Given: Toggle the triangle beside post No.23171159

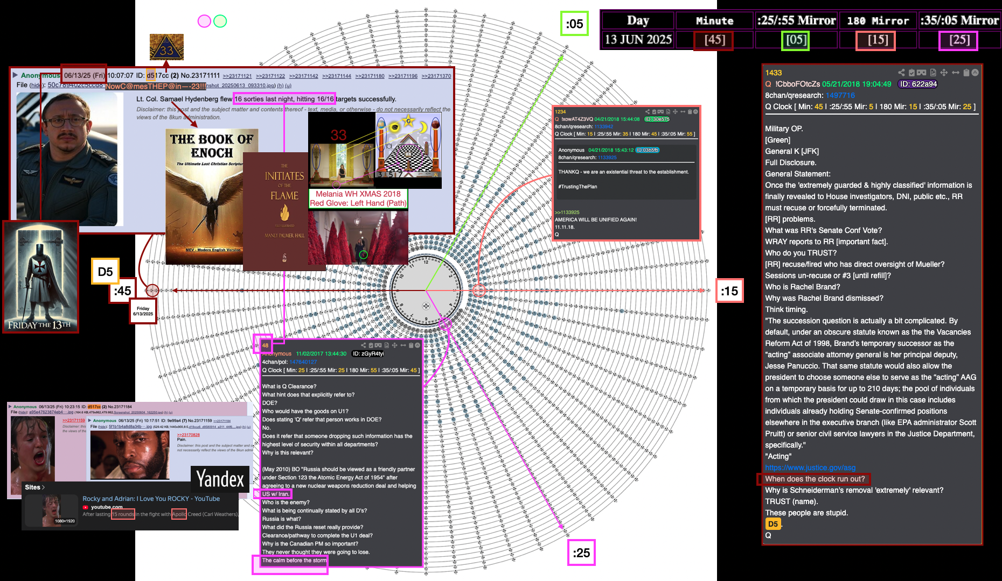Looking at the screenshot, I should pos(89,421).
